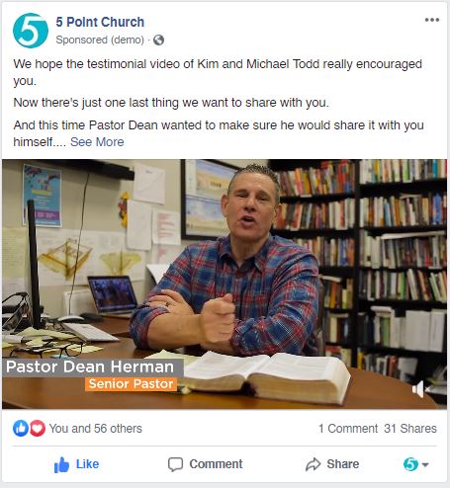This screenshot has width=450, height=488.
Task: Click the speech bubble Comment icon
Action: [x=175, y=464]
